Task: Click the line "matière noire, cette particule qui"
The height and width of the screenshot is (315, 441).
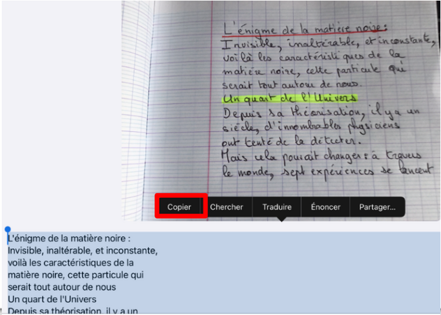Action: pos(75,275)
